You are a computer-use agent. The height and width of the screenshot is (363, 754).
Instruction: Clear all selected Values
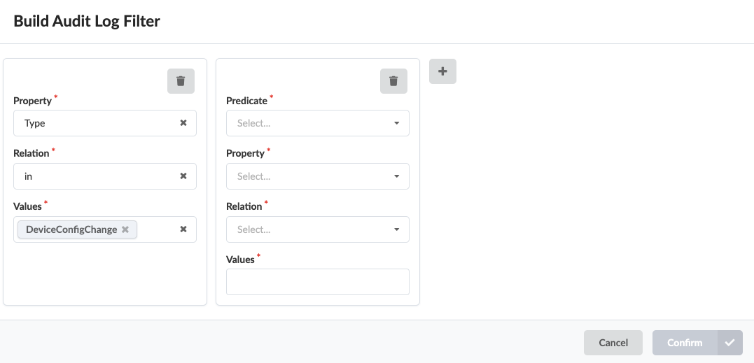click(183, 229)
